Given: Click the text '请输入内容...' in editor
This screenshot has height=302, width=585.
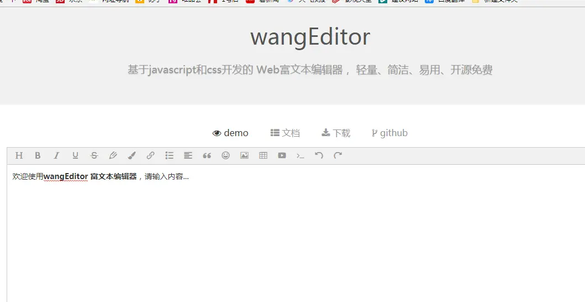Looking at the screenshot, I should coord(167,176).
